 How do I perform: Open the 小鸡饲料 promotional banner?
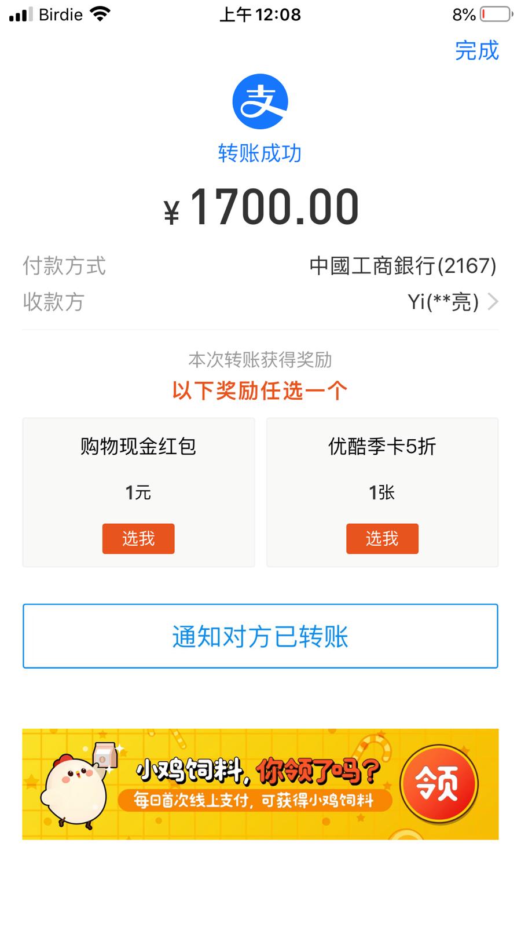[260, 784]
